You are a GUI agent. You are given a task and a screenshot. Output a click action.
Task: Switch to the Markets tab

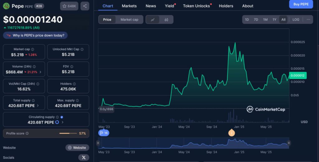[129, 6]
